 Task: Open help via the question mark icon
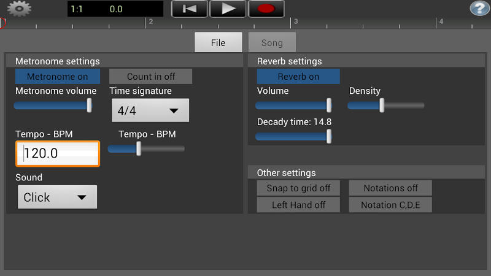pyautogui.click(x=479, y=9)
